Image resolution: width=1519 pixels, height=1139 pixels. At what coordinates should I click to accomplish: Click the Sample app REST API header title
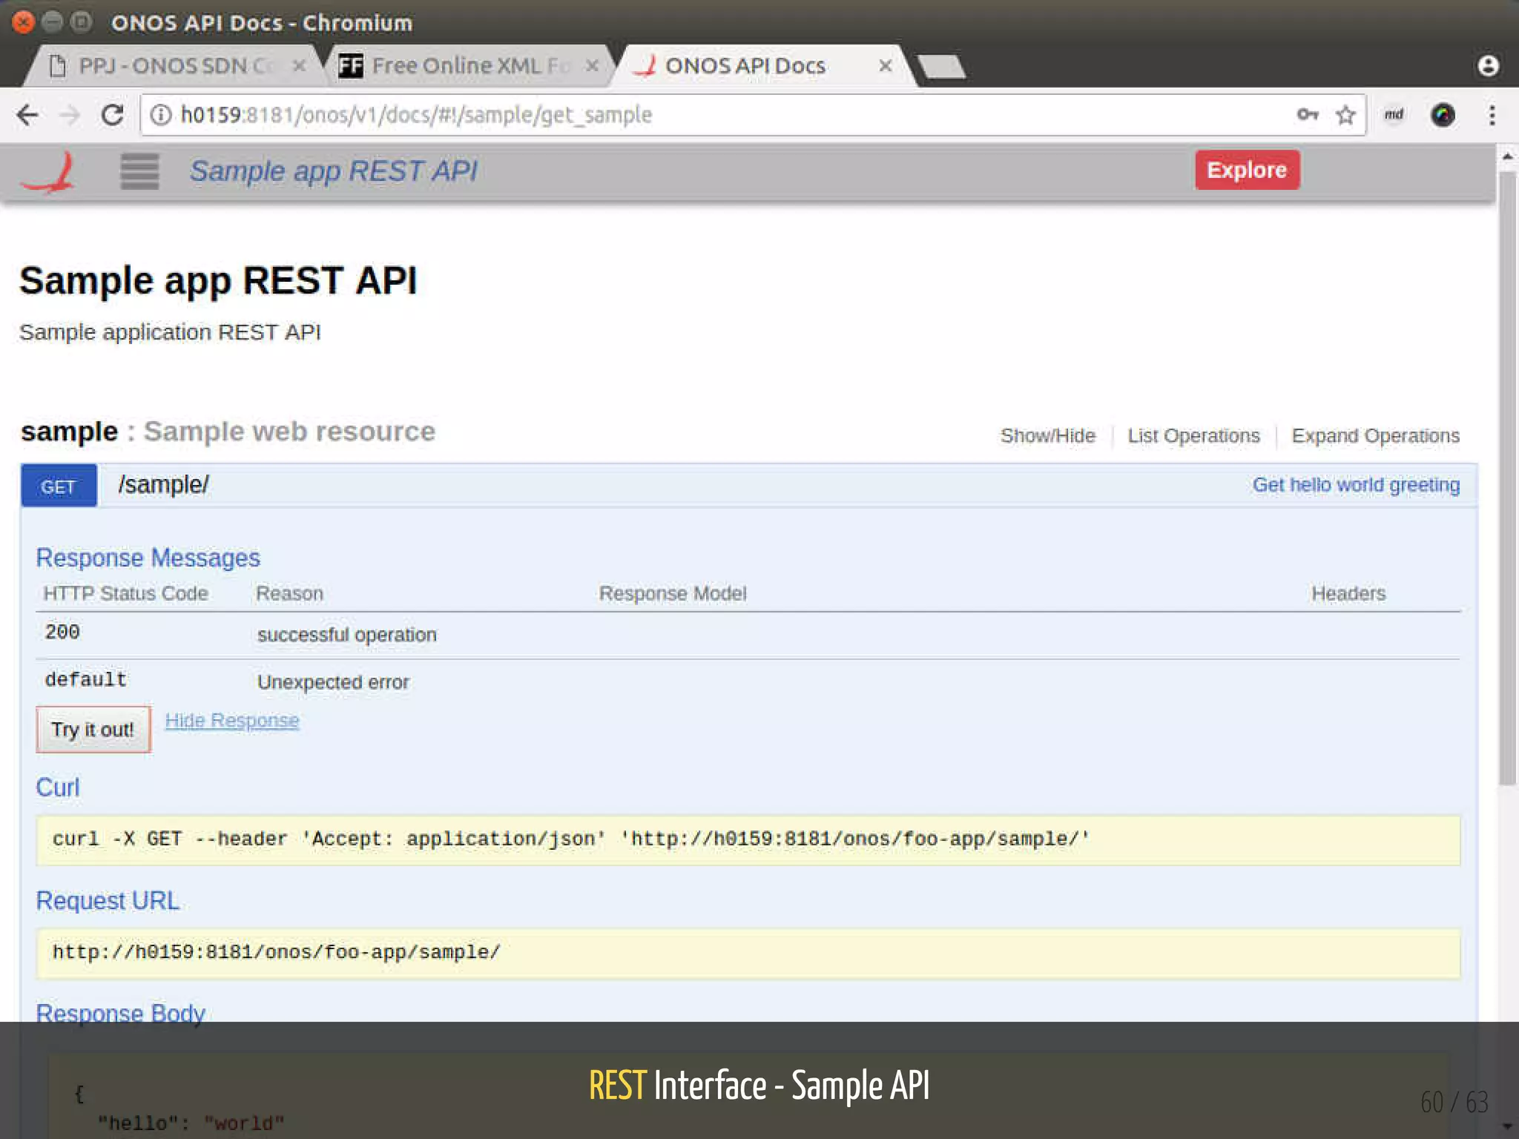click(x=333, y=171)
